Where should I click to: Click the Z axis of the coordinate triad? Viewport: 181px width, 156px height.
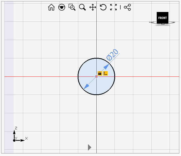pyautogui.click(x=14, y=133)
